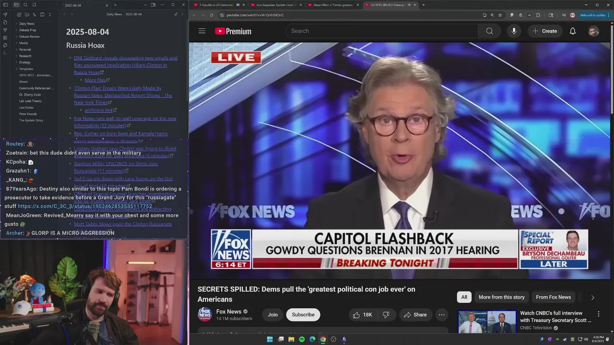The image size is (614, 345).
Task: Click YouTube Premium logo
Action: click(233, 31)
